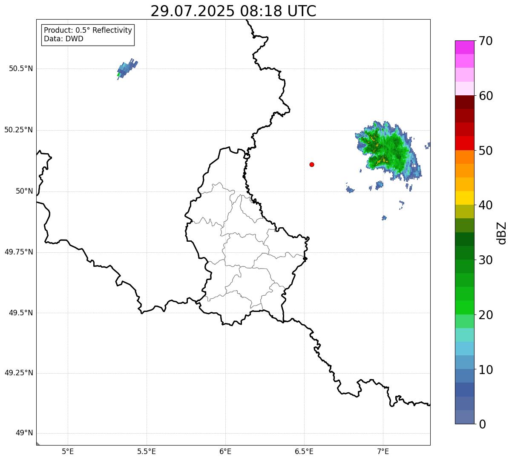
Task: Click the "49.25°N" latitude label
Action: (x=19, y=373)
